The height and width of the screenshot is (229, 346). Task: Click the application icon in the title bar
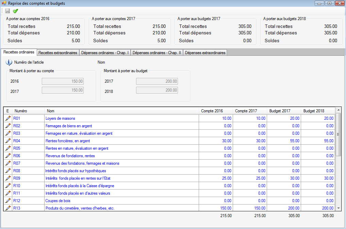pos(4,3)
